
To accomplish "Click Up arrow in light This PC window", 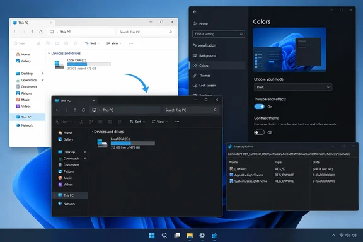I will coord(32,32).
